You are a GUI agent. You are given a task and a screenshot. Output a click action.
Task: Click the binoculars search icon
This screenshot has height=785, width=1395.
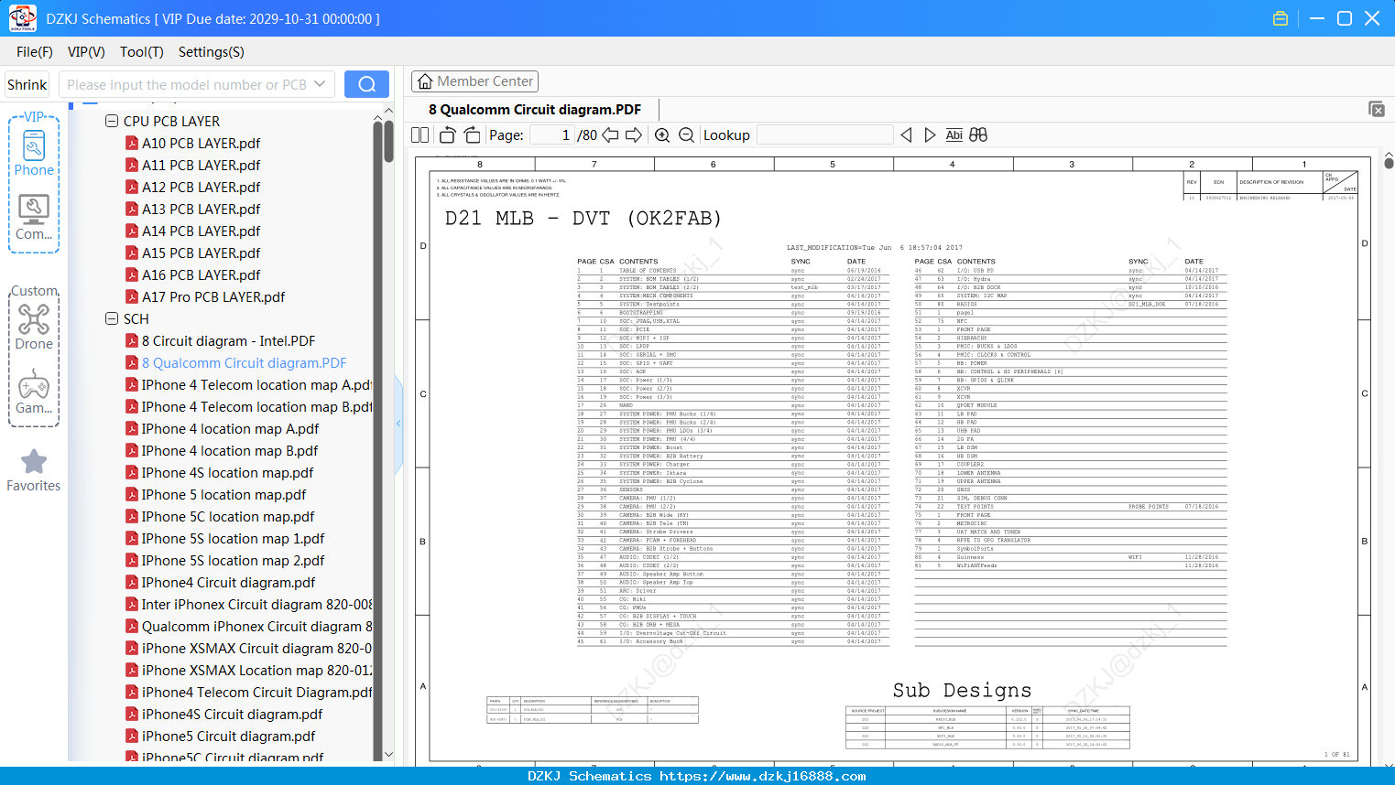978,135
